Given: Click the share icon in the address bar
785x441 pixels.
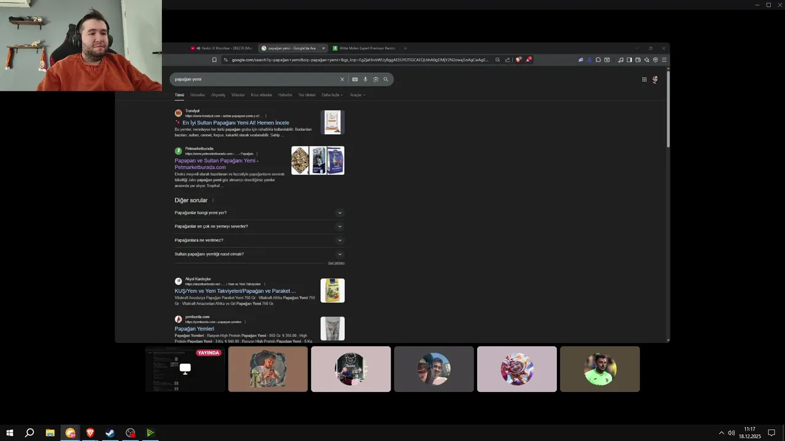Looking at the screenshot, I should tap(507, 60).
